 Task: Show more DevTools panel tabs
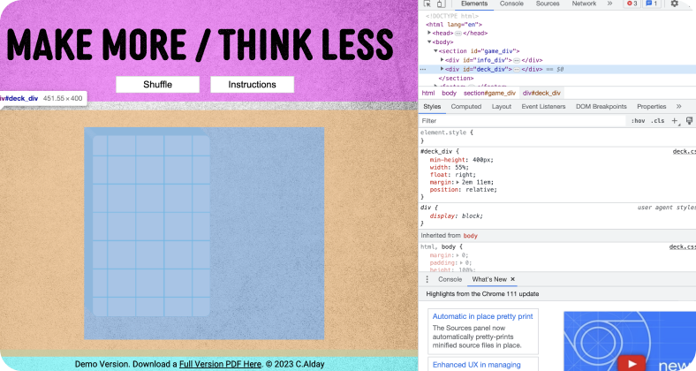[609, 4]
